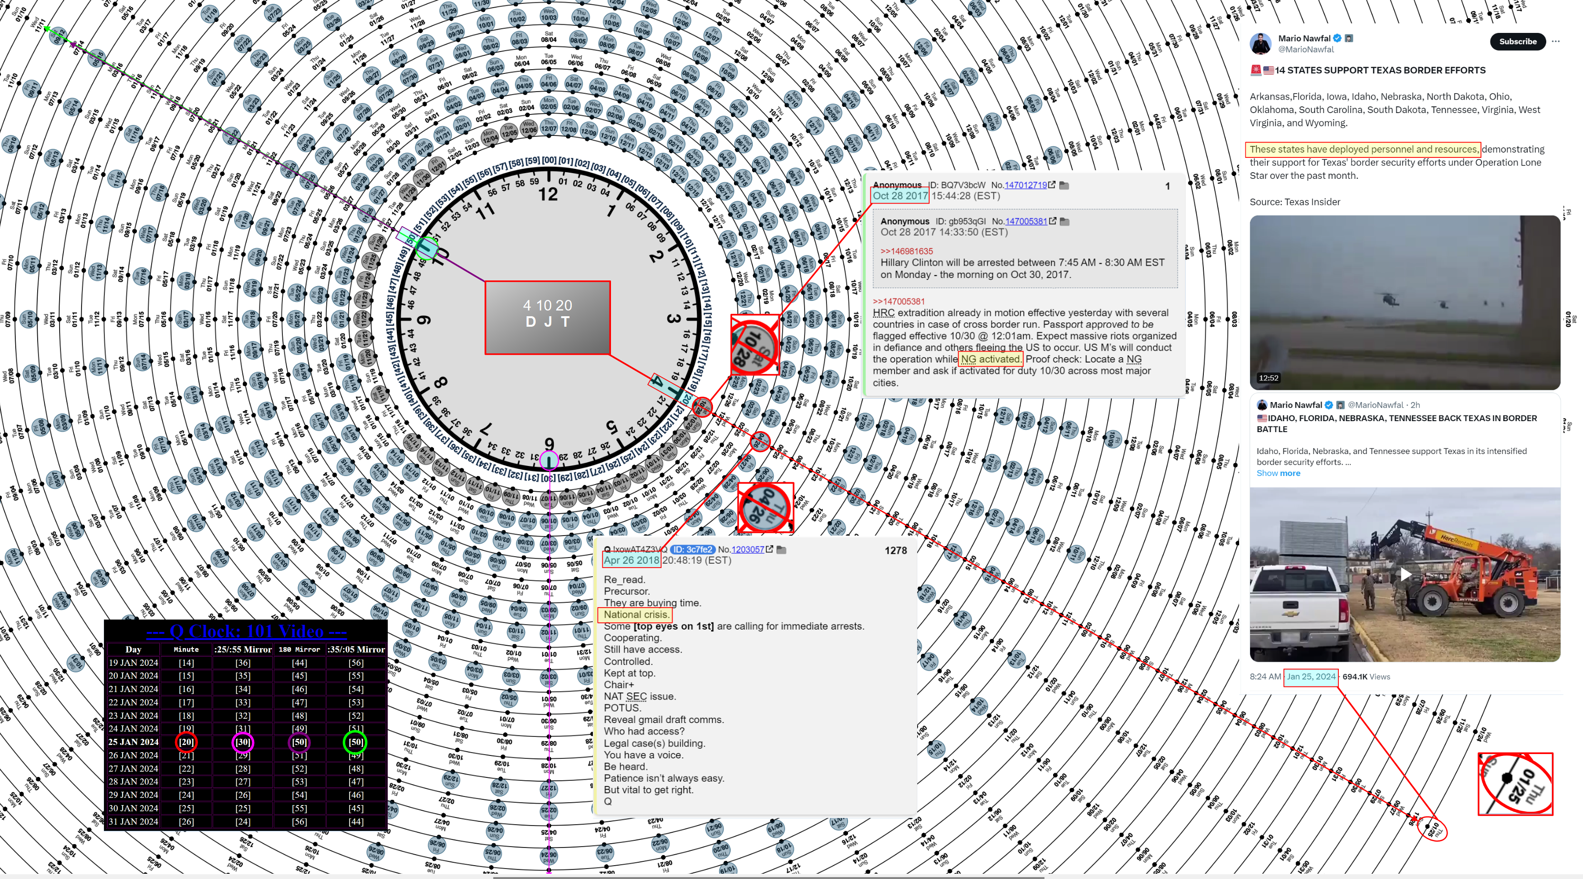The height and width of the screenshot is (879, 1583).
Task: Click the blue ID: 3c7fe2 badge
Action: (693, 549)
